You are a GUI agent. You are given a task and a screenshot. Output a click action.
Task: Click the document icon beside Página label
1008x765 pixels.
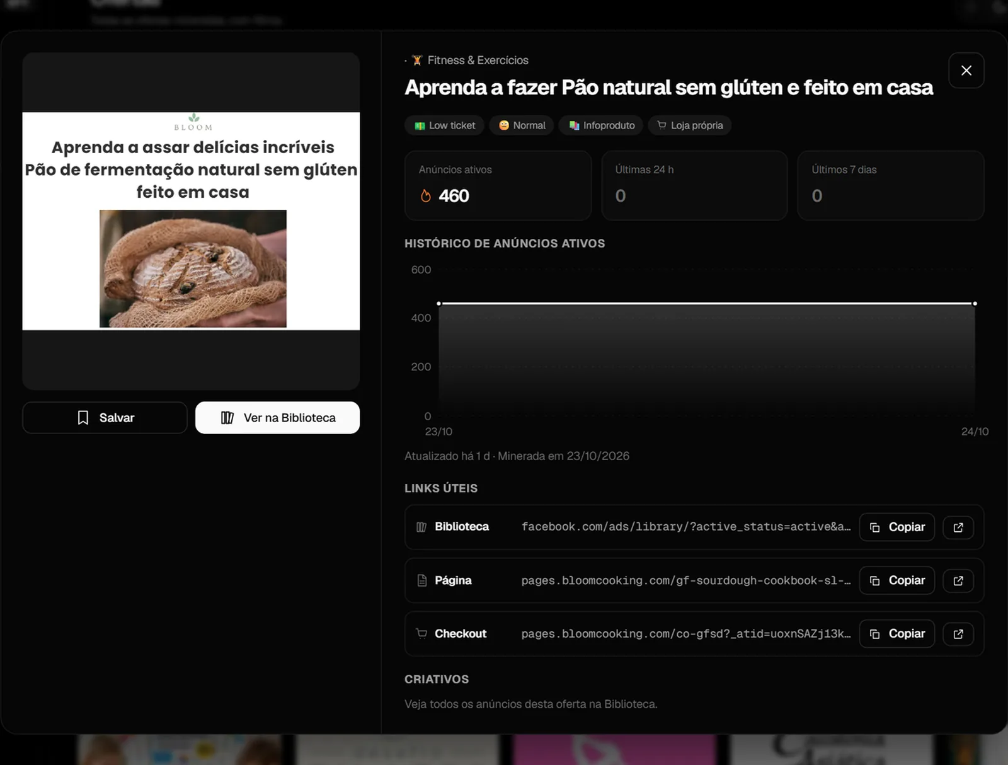421,580
